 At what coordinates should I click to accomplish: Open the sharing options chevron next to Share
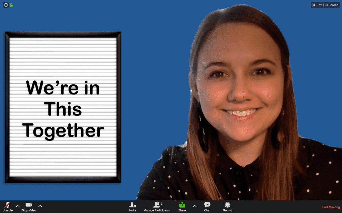pyautogui.click(x=194, y=206)
